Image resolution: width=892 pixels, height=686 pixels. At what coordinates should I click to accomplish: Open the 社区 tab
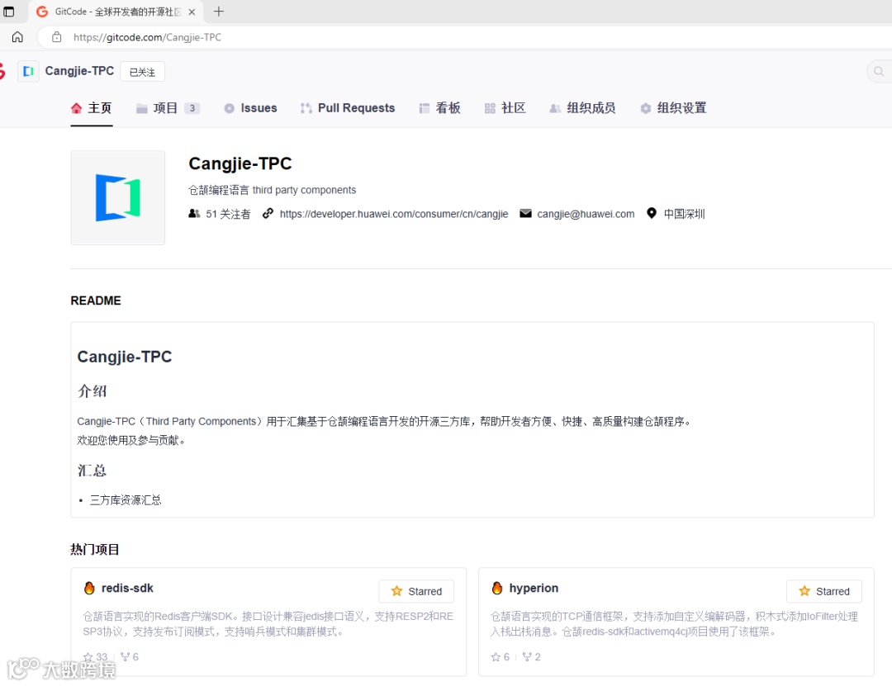click(x=505, y=108)
